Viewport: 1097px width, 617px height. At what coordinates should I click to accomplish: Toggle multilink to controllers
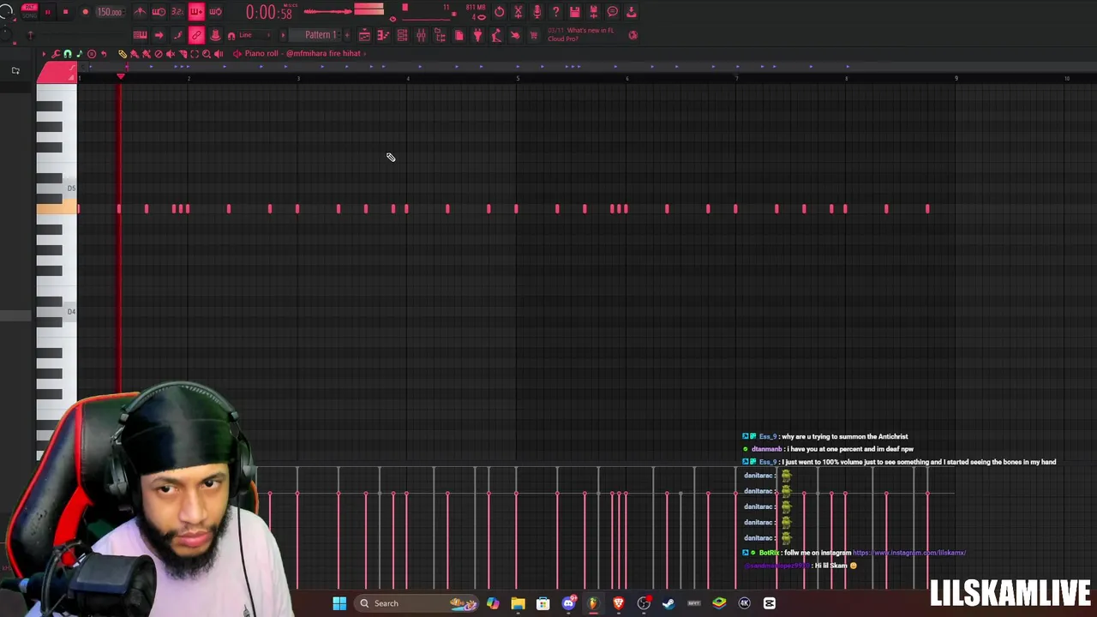215,35
